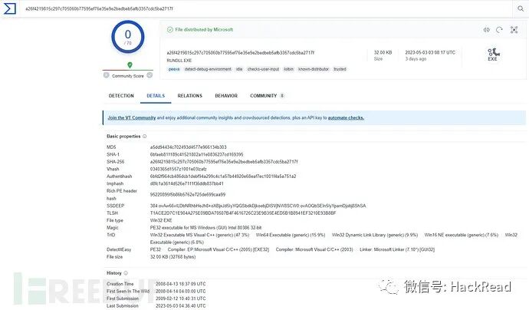This screenshot has width=529, height=310.
Task: Click the trusted tag
Action: pos(340,69)
